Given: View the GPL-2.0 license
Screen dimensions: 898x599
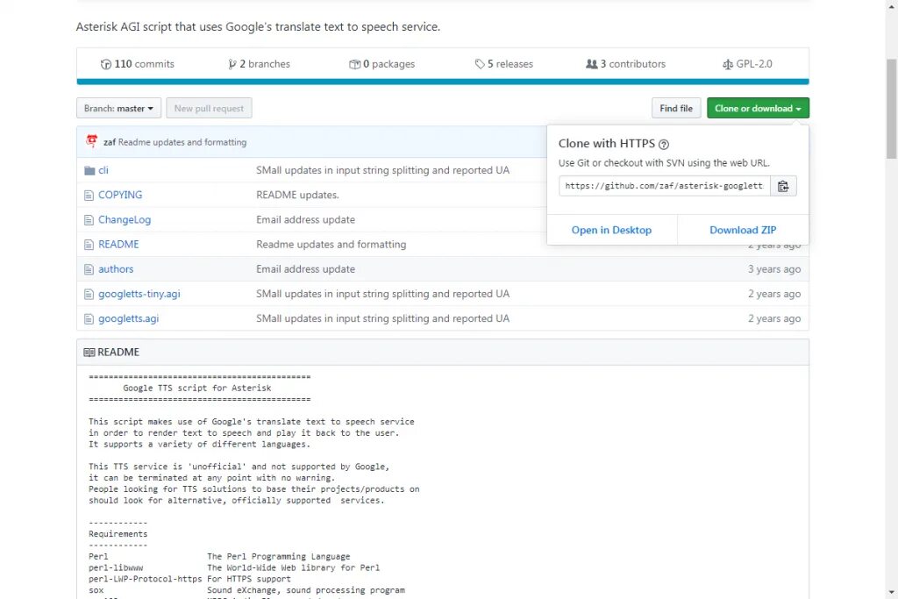Looking at the screenshot, I should (747, 64).
